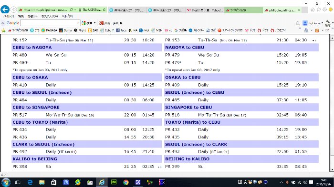334x187 pixels.
Task: Expand the address bar search dropdown arrow
Action: [75, 10]
